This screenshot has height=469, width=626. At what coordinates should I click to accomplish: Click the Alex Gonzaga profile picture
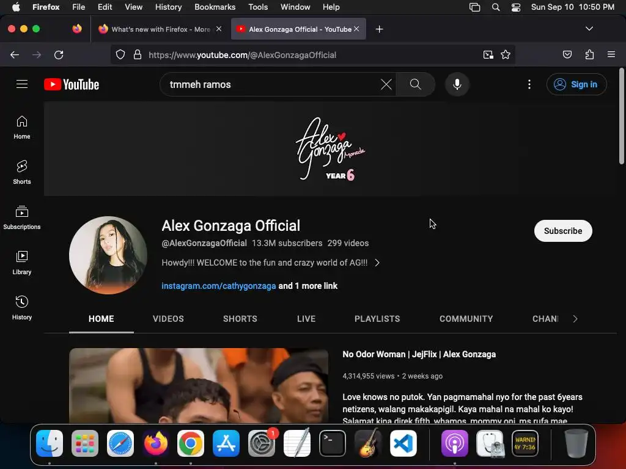point(108,255)
